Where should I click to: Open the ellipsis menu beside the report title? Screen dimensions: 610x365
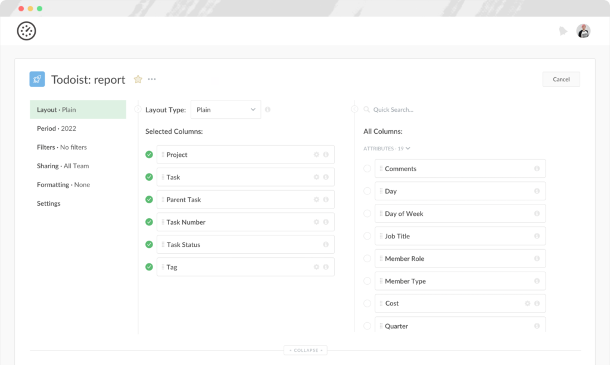coord(152,79)
